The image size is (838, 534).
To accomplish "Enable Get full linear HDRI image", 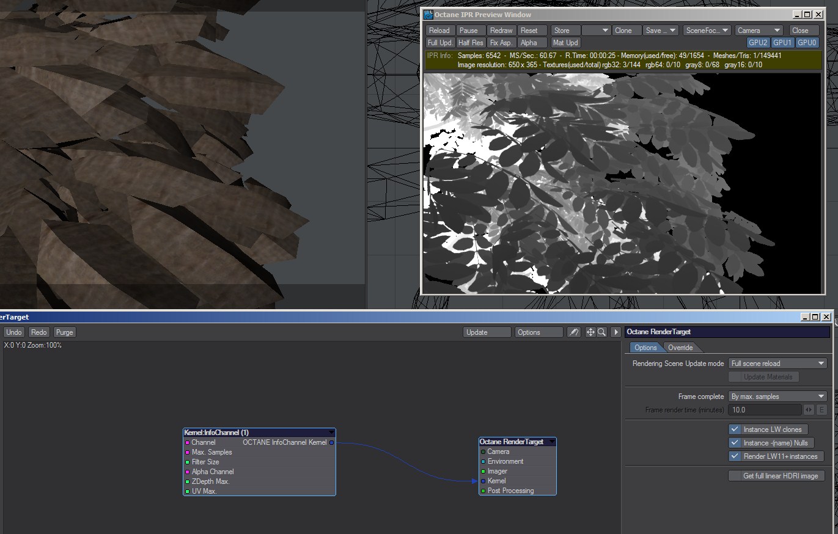I will [735, 476].
